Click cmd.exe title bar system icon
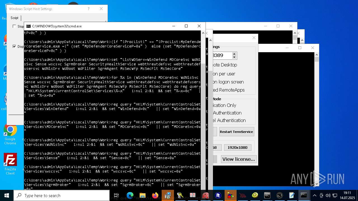The height and width of the screenshot is (201, 358). pos(29,26)
